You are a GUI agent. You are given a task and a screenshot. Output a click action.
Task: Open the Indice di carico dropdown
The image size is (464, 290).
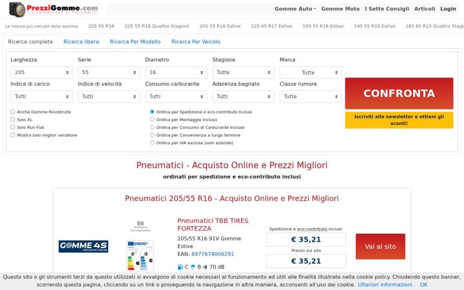tap(41, 97)
